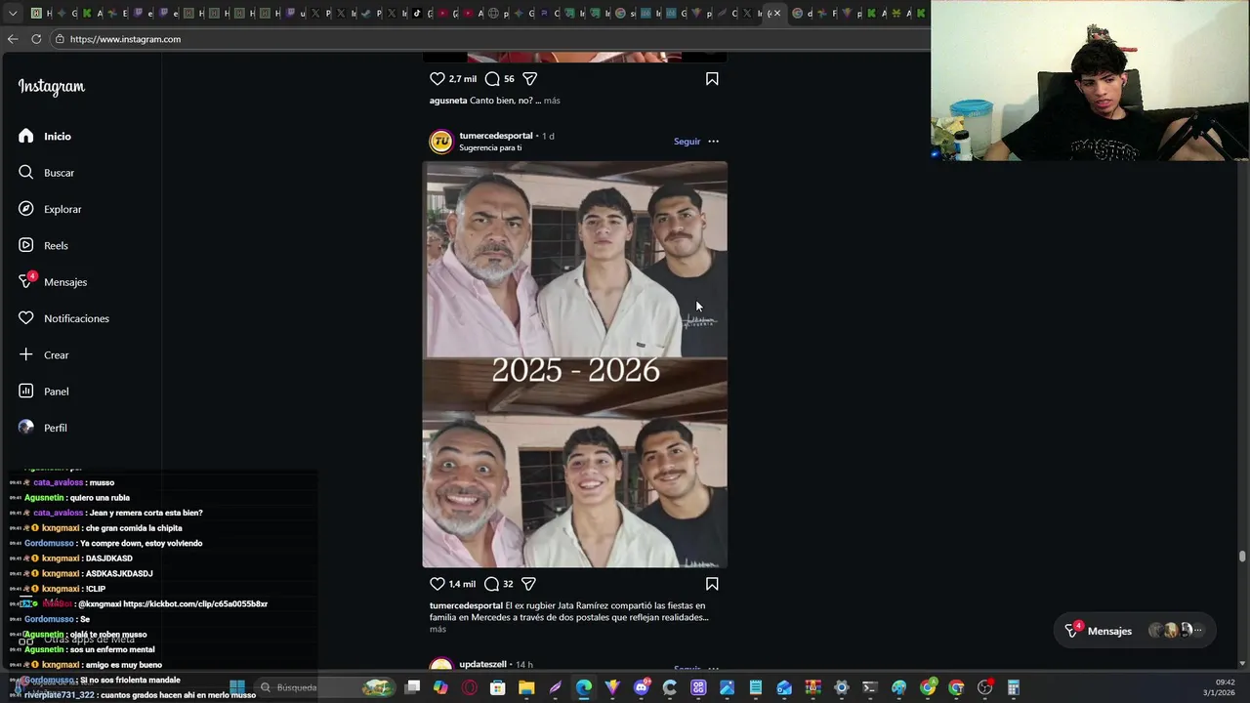Open WinRAR from the taskbar
The height and width of the screenshot is (703, 1250).
[x=812, y=687]
